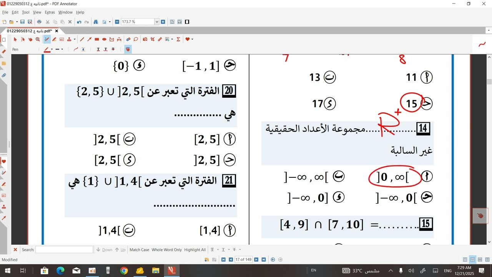Expand the dropdown beside the find options icon
The height and width of the screenshot is (277, 492).
[x=110, y=22]
